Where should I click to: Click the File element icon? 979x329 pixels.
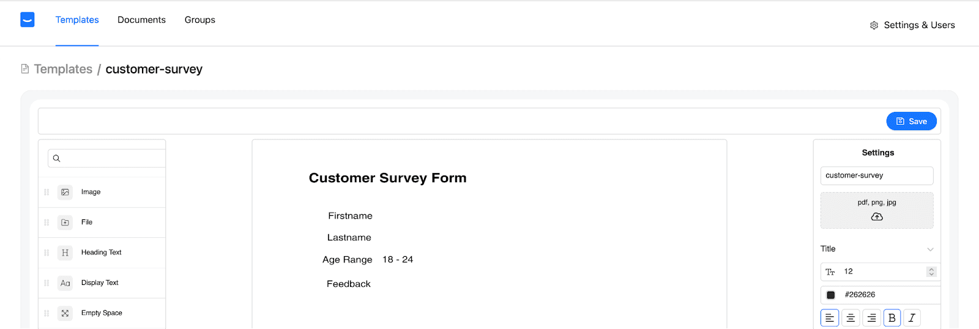coord(65,223)
